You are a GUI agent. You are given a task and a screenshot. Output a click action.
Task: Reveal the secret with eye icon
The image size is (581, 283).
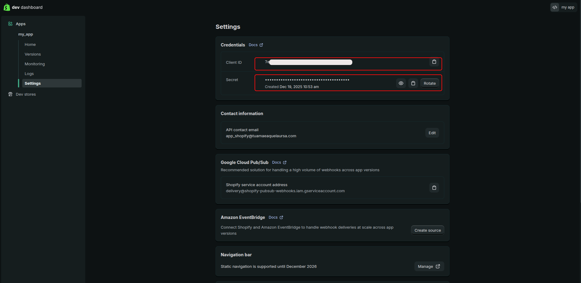point(401,83)
